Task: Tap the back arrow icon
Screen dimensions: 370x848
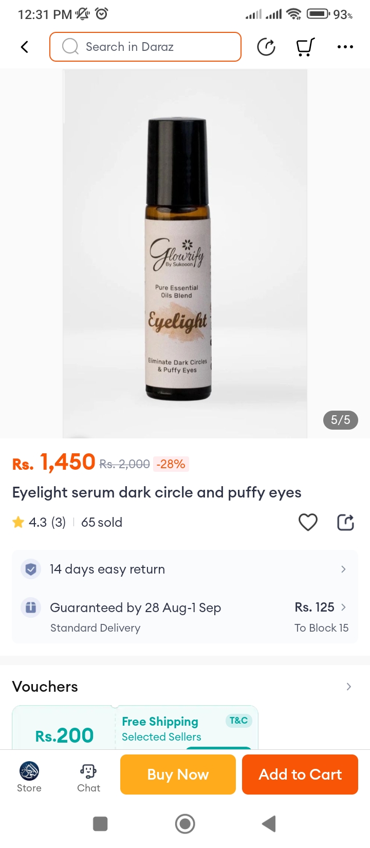Action: tap(24, 47)
